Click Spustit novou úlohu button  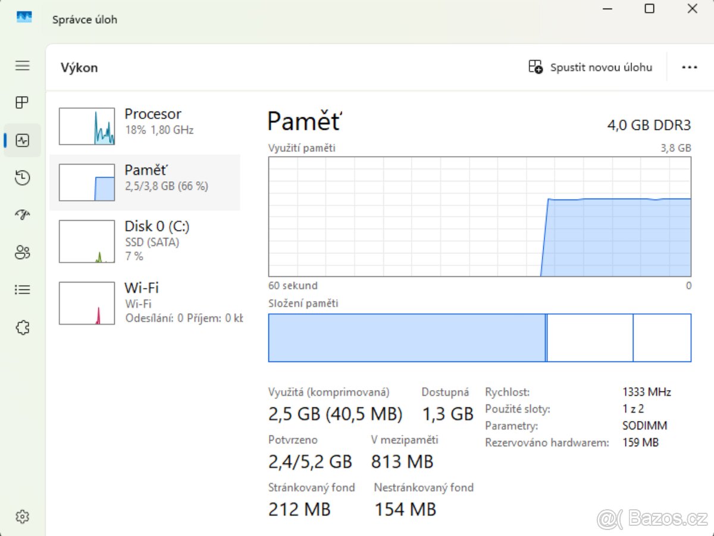591,67
